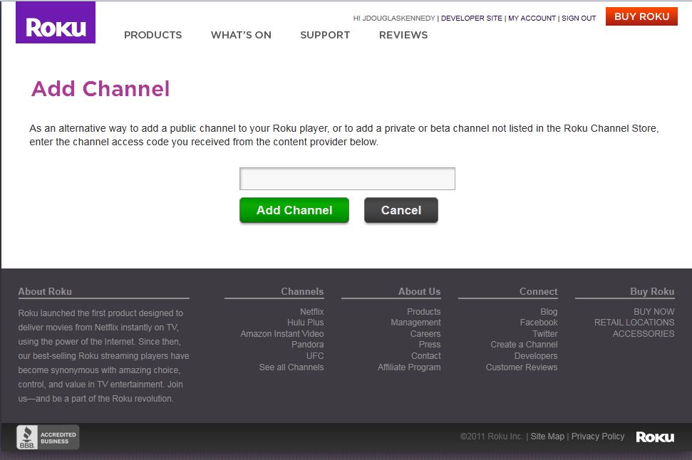Open the Press footer link

point(430,345)
